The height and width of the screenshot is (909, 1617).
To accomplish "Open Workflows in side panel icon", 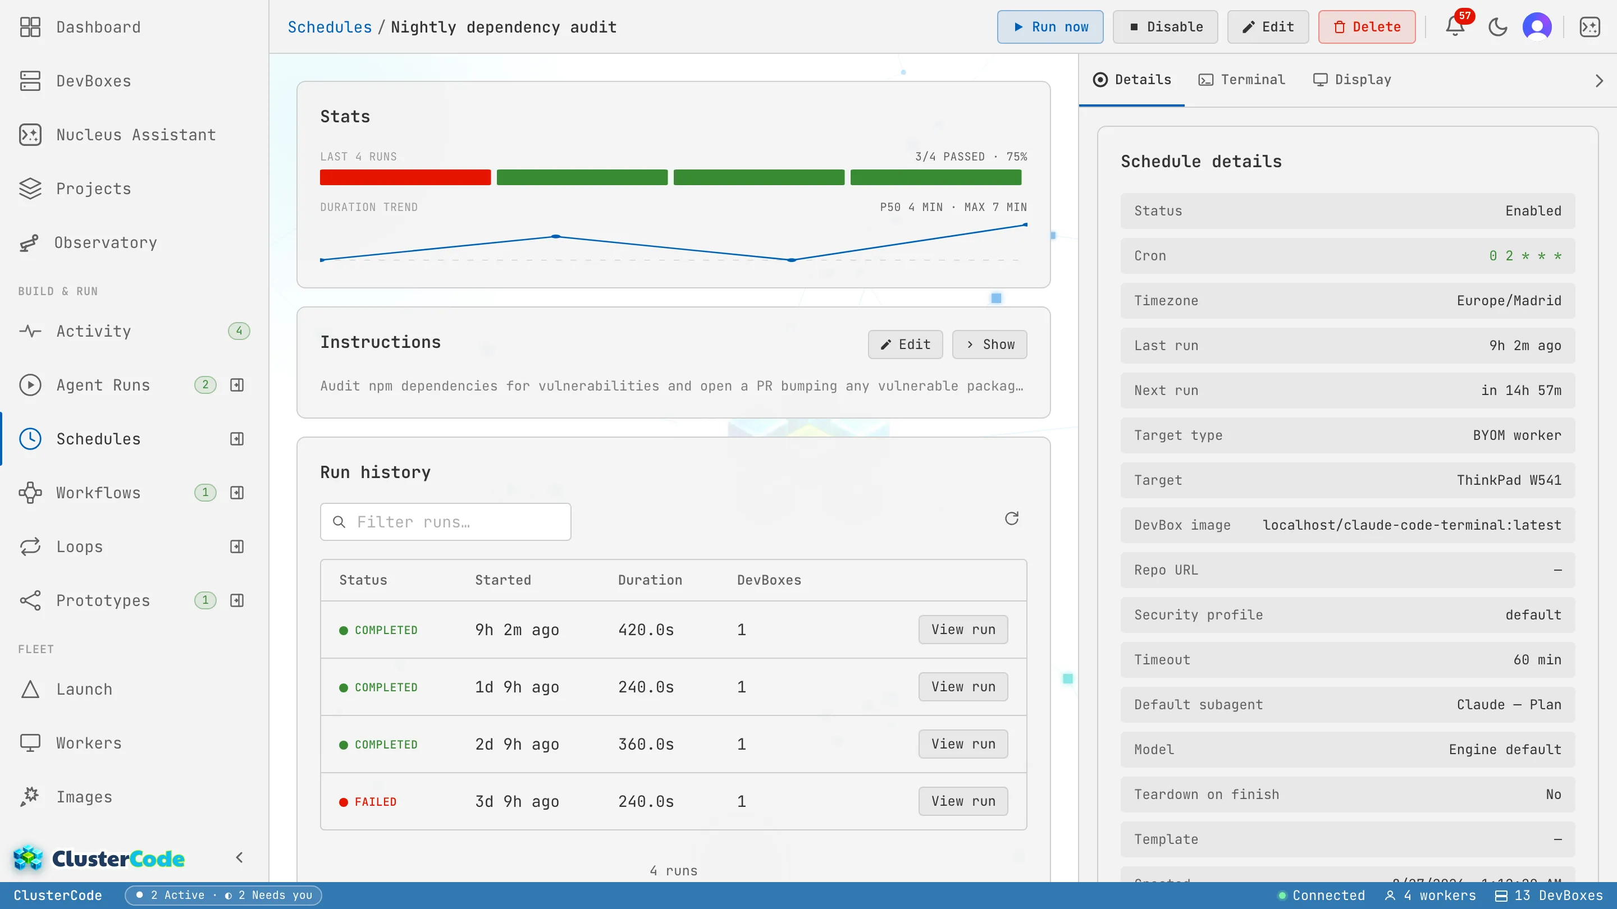I will 236,493.
